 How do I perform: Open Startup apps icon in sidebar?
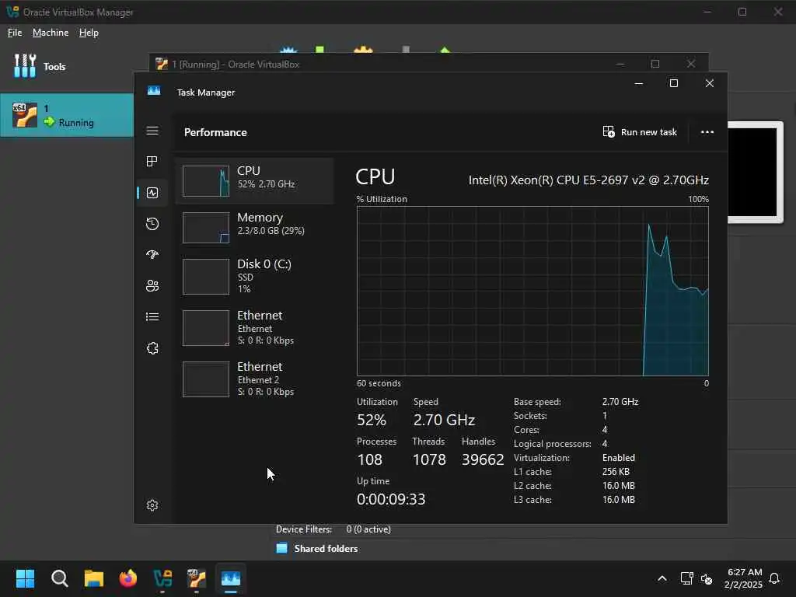click(x=152, y=255)
